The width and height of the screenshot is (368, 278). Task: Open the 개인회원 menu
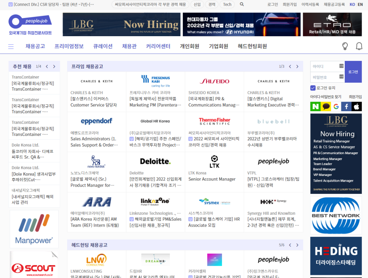tap(190, 46)
